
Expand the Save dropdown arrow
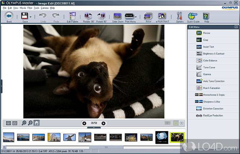(30, 17)
